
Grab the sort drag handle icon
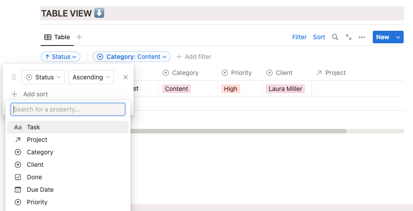[x=14, y=77]
